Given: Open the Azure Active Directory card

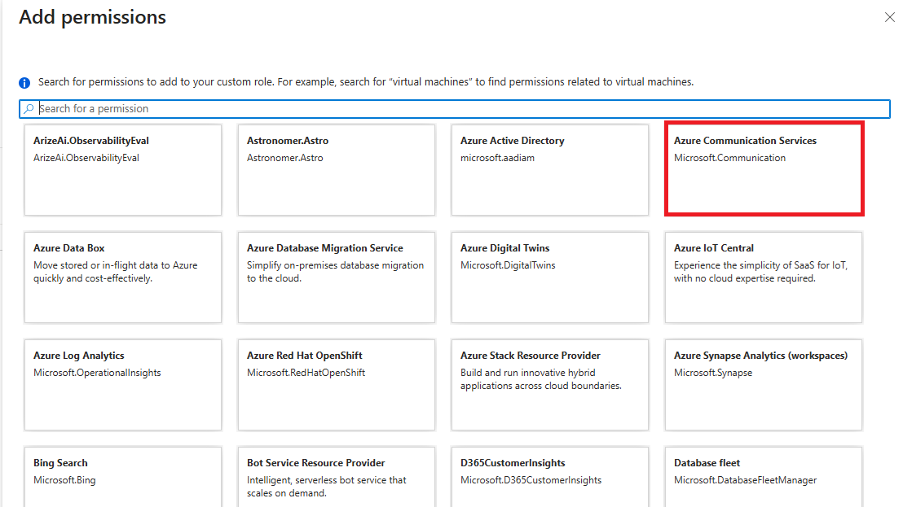Looking at the screenshot, I should (x=550, y=169).
